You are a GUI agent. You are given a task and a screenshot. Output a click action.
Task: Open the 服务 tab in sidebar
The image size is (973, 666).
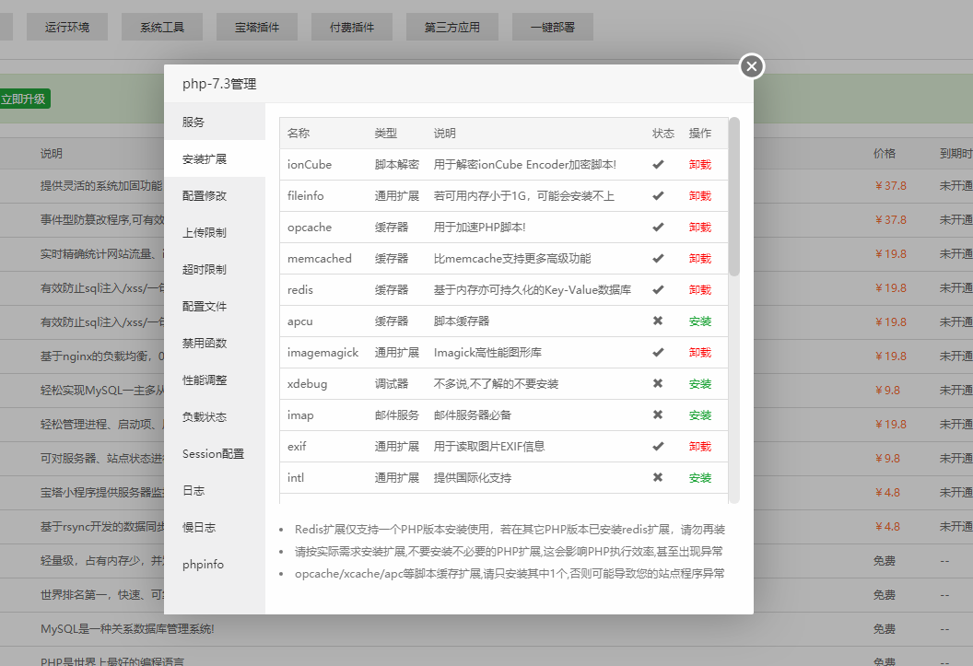tap(214, 123)
